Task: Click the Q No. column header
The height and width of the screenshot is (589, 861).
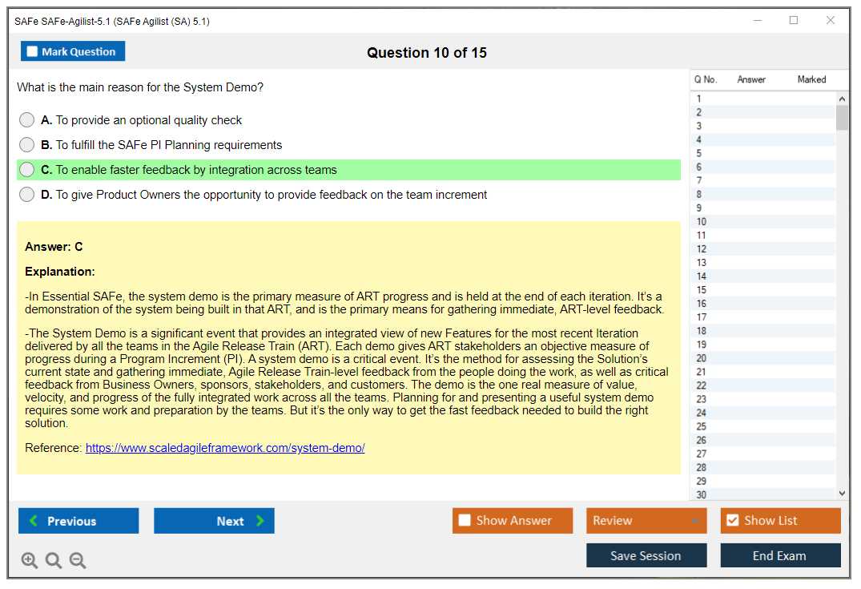Action: tap(705, 79)
